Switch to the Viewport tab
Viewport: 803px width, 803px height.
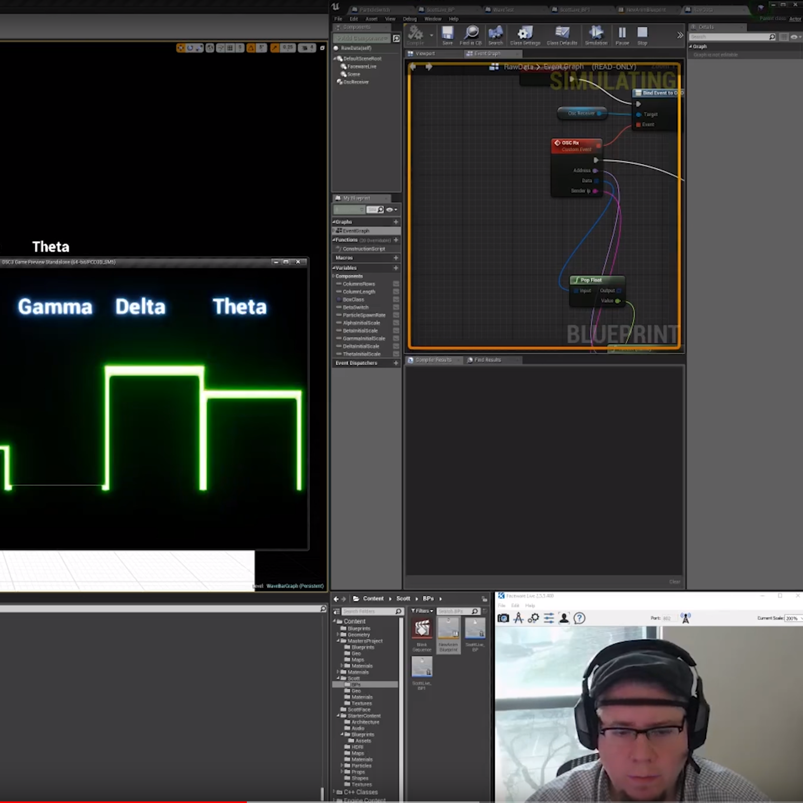coord(425,54)
